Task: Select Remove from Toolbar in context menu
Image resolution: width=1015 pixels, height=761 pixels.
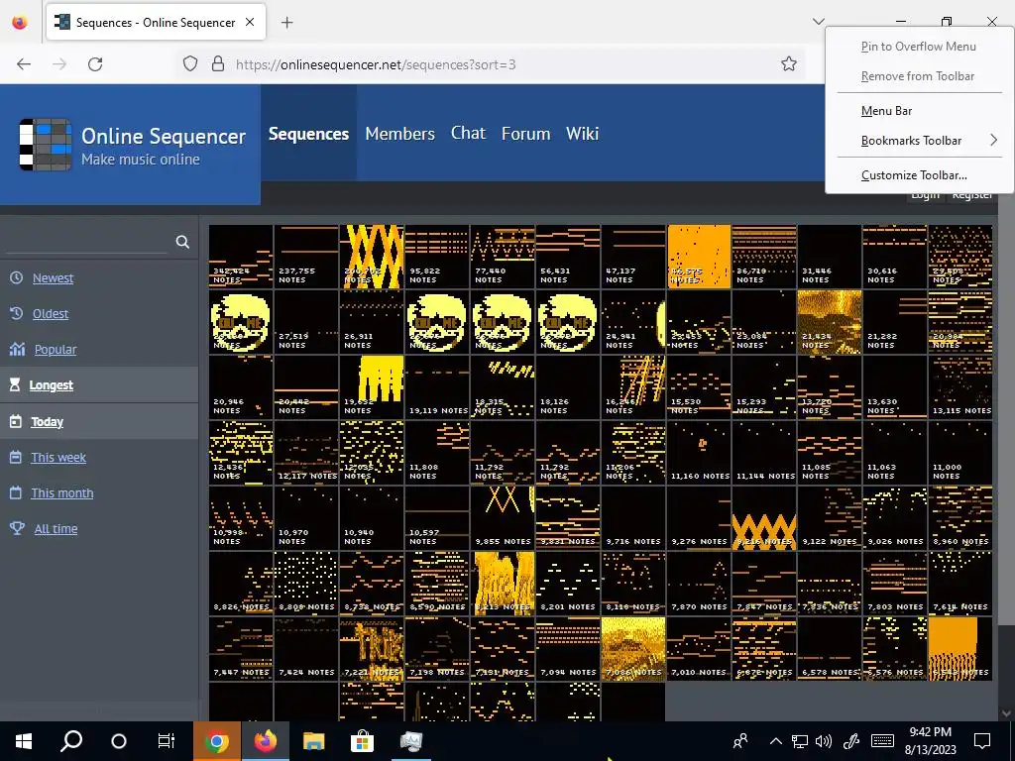Action: 917,76
